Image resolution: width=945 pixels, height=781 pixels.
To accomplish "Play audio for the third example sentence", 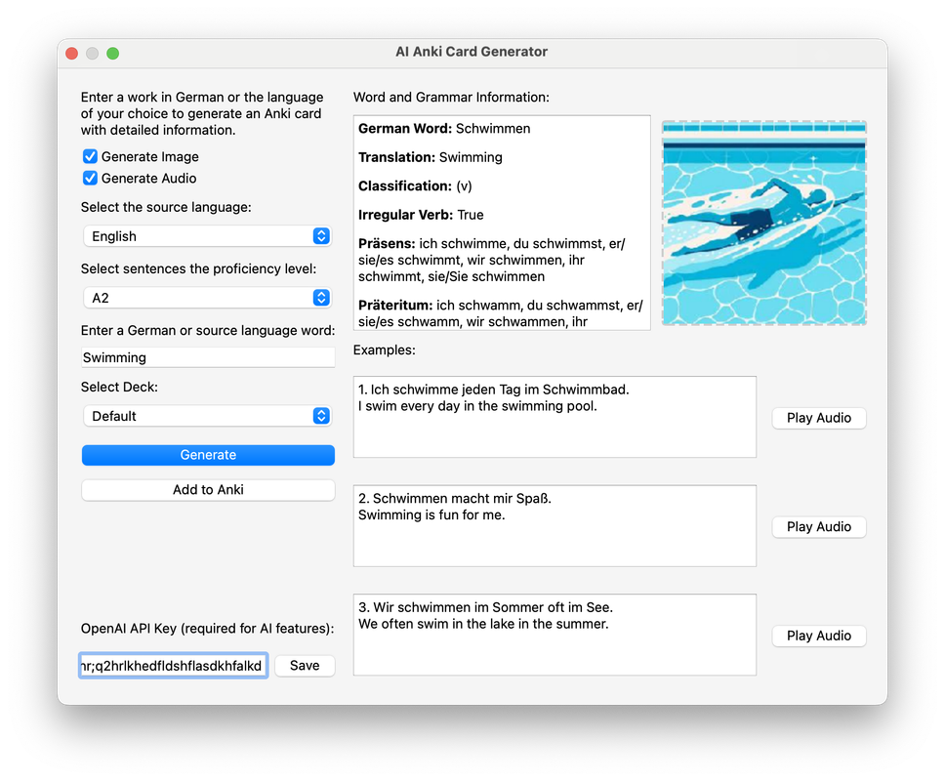I will 819,636.
